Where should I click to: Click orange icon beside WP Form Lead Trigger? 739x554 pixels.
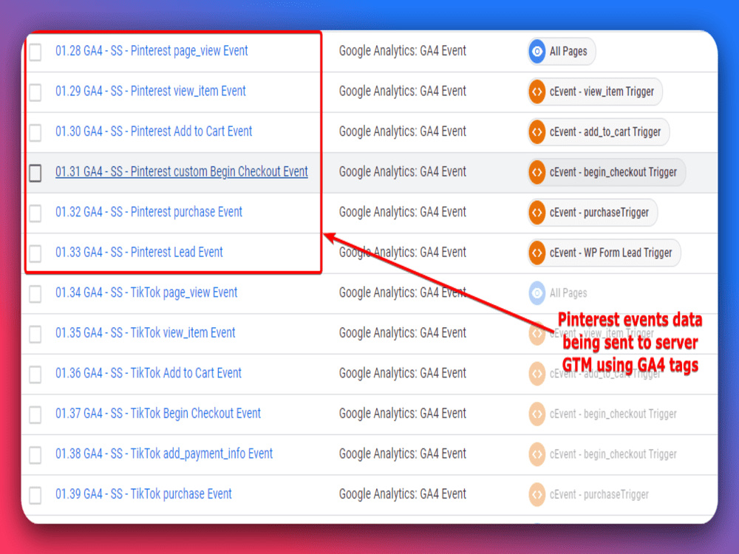coord(537,253)
